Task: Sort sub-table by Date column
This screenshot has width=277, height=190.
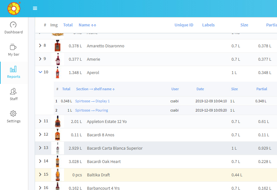Action: click(200, 89)
